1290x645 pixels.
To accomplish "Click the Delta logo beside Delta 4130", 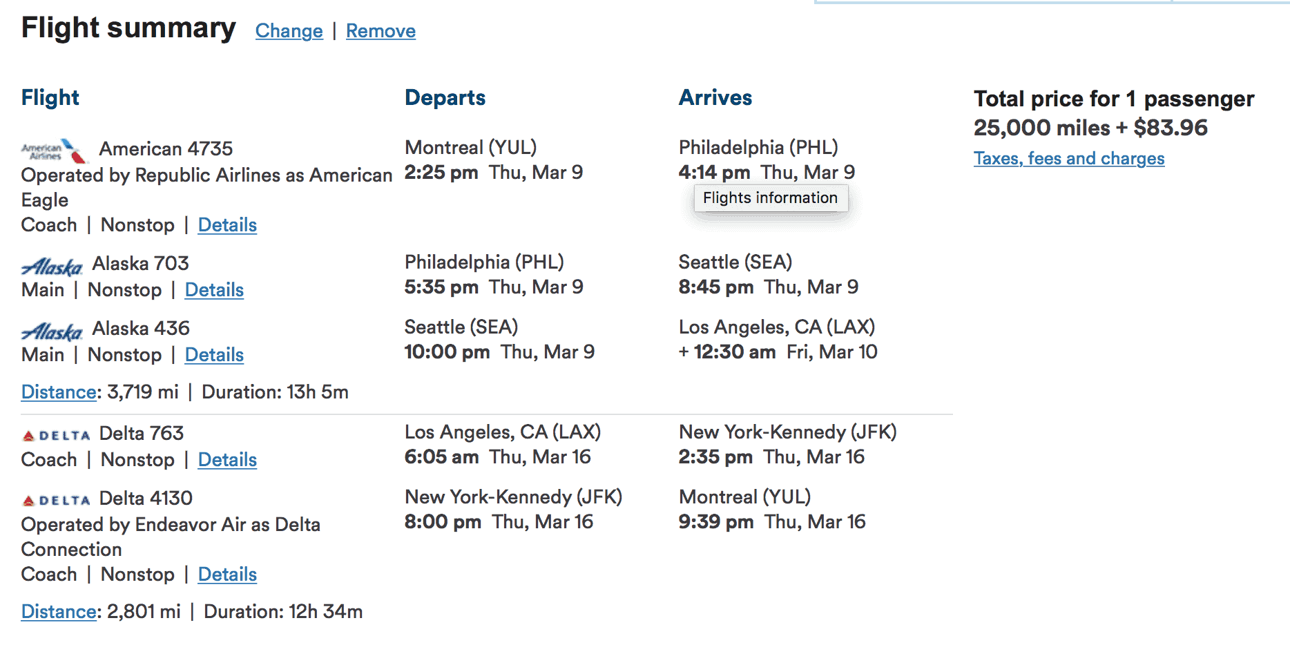I will [56, 500].
